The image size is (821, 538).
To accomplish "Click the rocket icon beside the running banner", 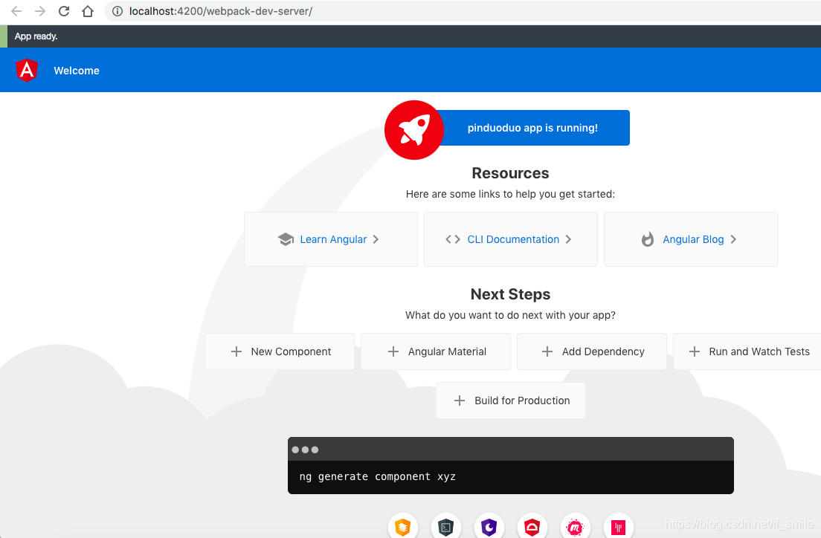I will 414,130.
